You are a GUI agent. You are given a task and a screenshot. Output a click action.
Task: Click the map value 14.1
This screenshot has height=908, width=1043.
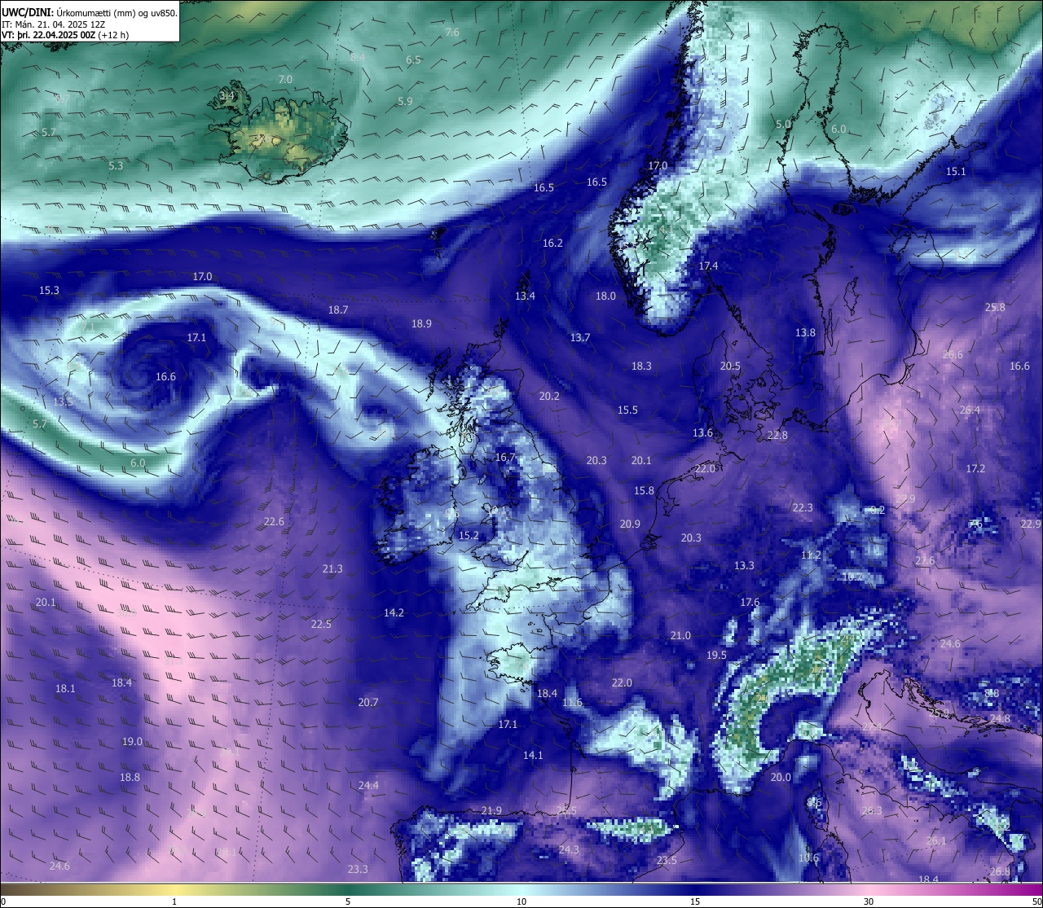coord(533,755)
